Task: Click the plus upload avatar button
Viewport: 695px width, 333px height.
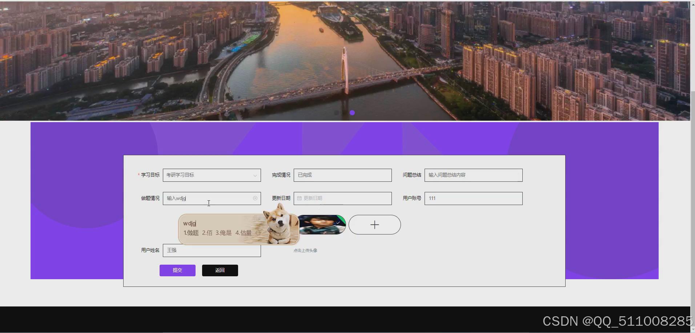Action: click(x=375, y=225)
